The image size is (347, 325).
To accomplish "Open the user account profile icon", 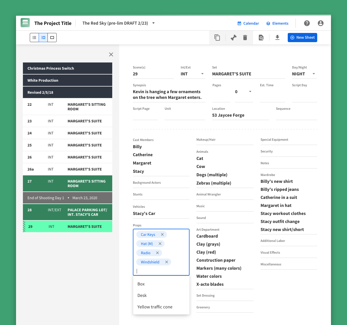I will point(321,23).
